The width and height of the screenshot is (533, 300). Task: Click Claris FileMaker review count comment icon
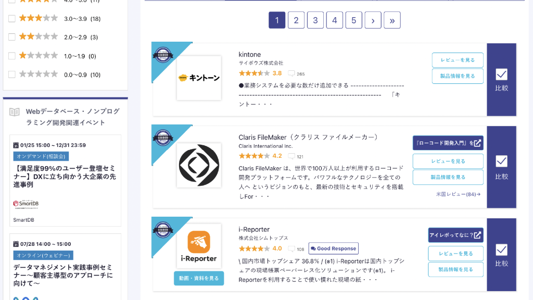pyautogui.click(x=291, y=156)
